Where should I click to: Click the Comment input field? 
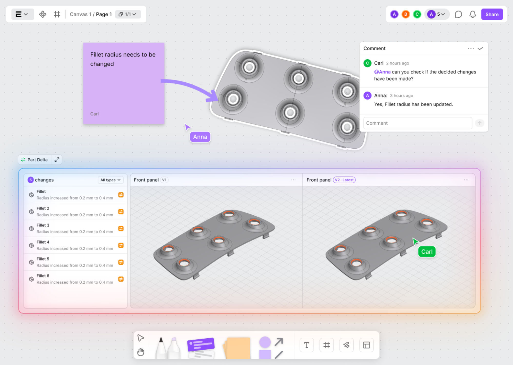pyautogui.click(x=417, y=123)
